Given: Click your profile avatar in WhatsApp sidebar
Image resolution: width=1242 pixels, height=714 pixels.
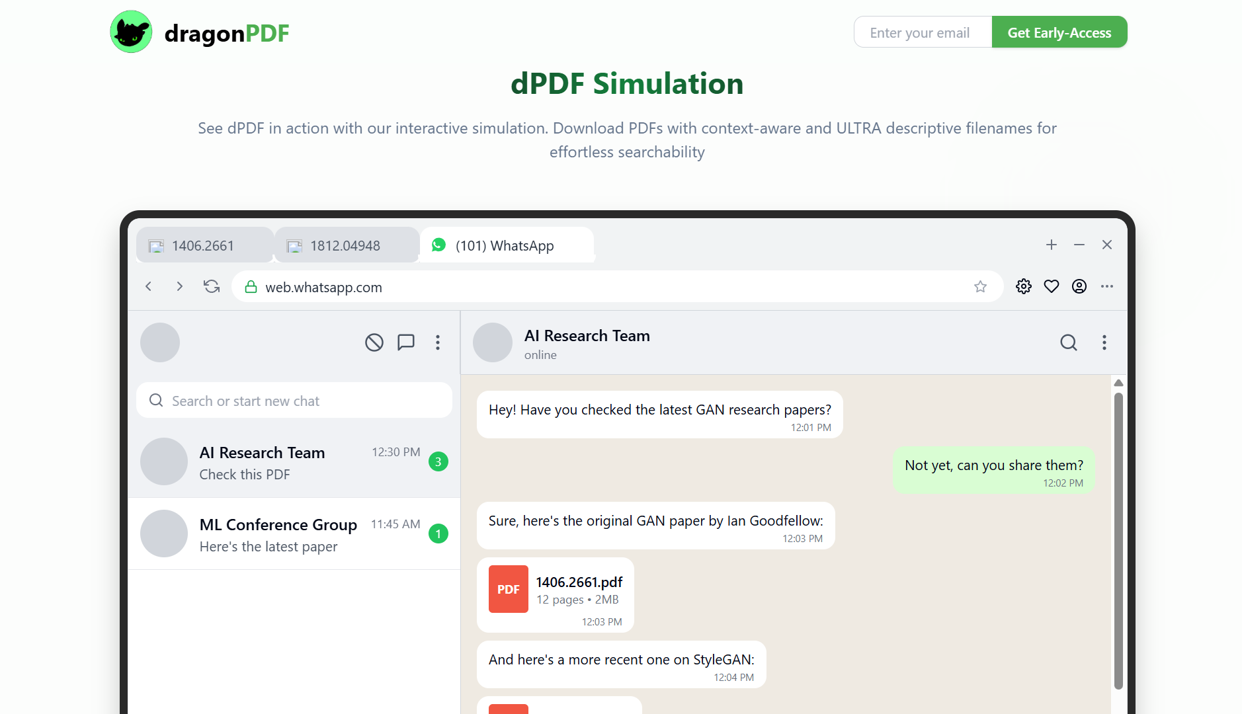Looking at the screenshot, I should (x=160, y=342).
